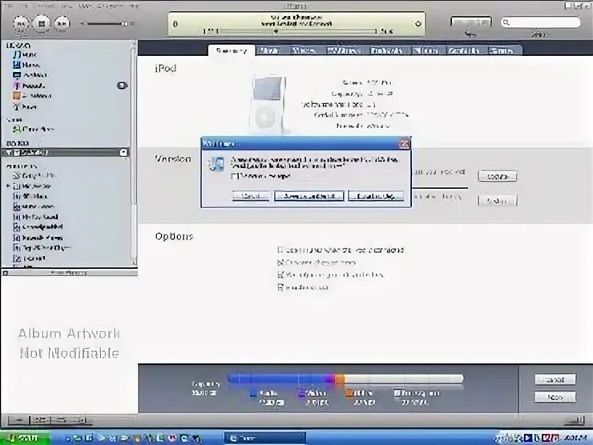Click the round icon at left of display
This screenshot has width=593, height=445.
(x=175, y=24)
